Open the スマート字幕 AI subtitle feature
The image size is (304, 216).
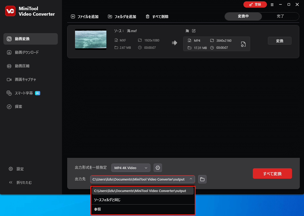(x=26, y=93)
